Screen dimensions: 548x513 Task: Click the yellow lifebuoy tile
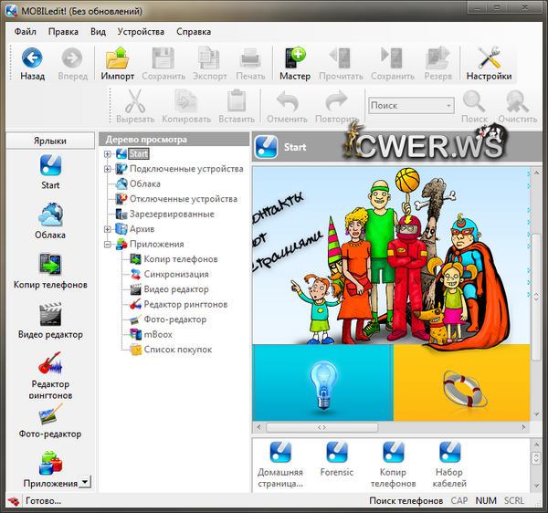461,382
